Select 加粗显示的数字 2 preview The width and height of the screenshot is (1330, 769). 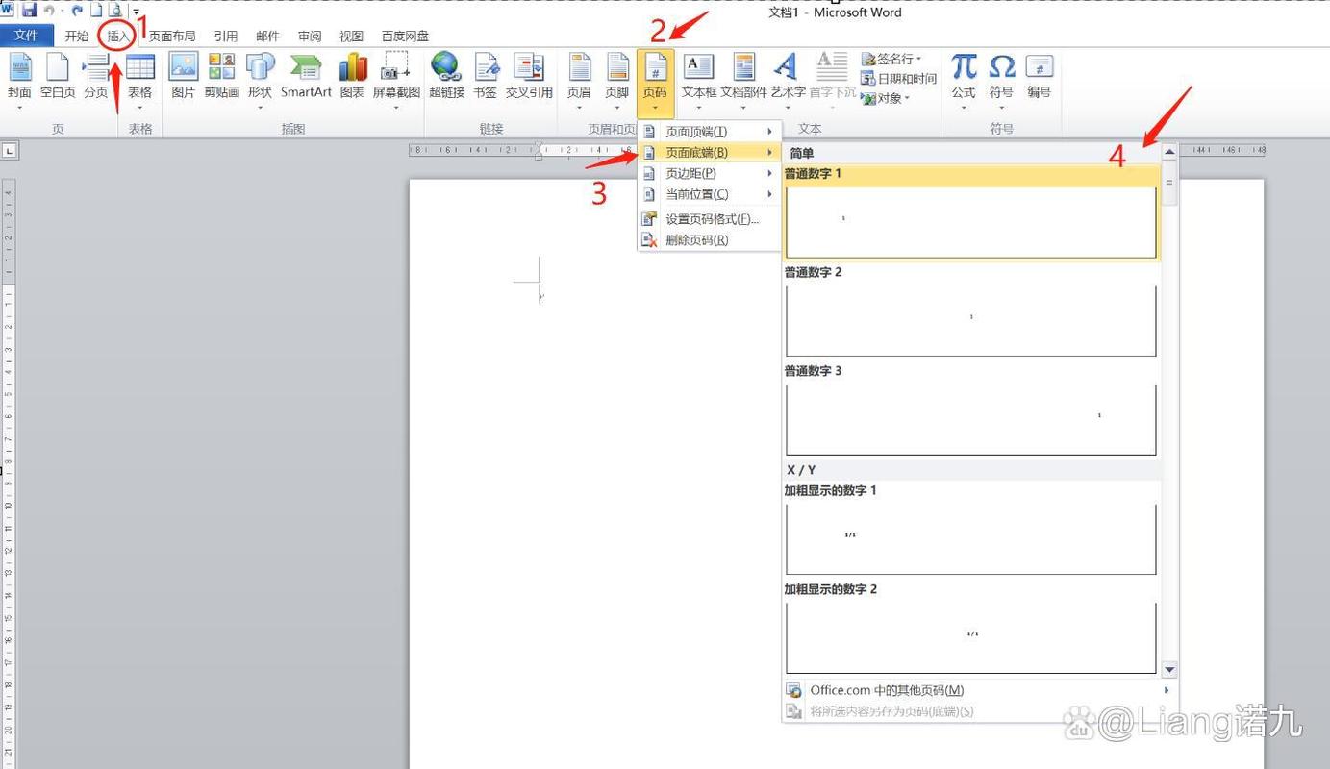coord(971,637)
